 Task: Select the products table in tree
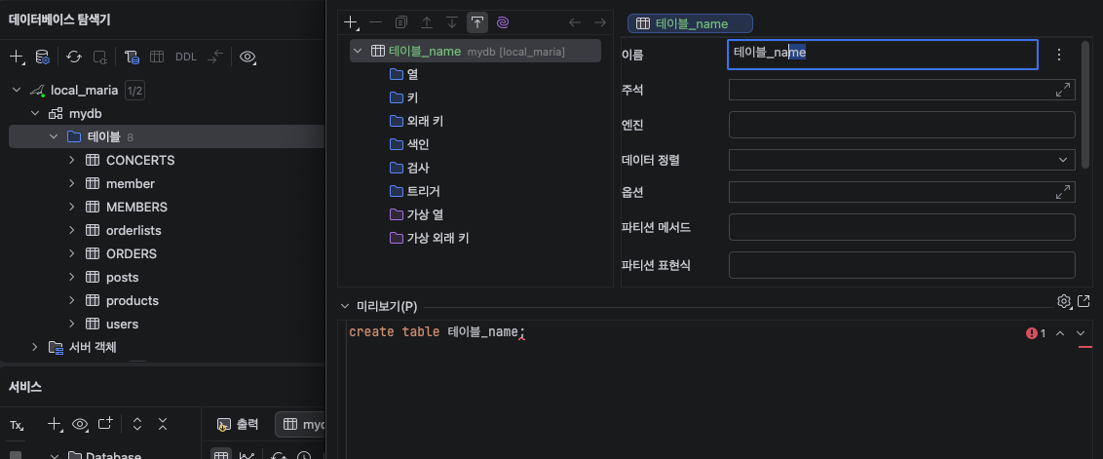click(133, 300)
